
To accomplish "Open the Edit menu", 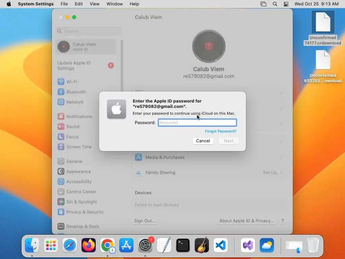I will pyautogui.click(x=79, y=4).
